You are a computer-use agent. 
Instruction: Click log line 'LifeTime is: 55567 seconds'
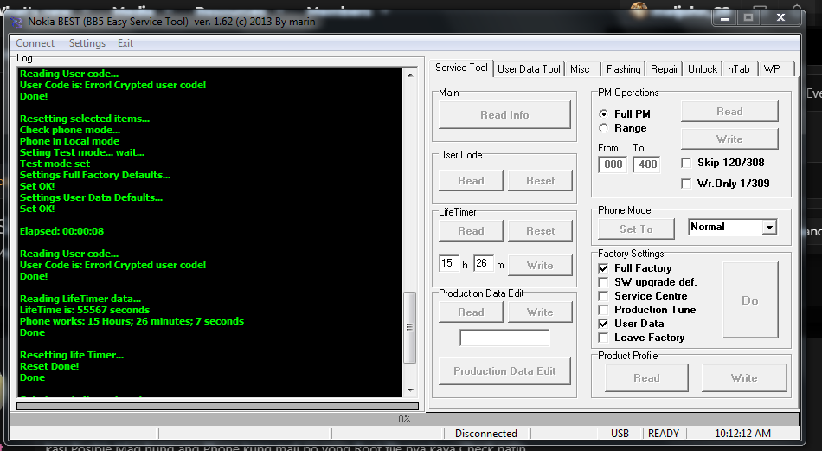pyautogui.click(x=85, y=310)
